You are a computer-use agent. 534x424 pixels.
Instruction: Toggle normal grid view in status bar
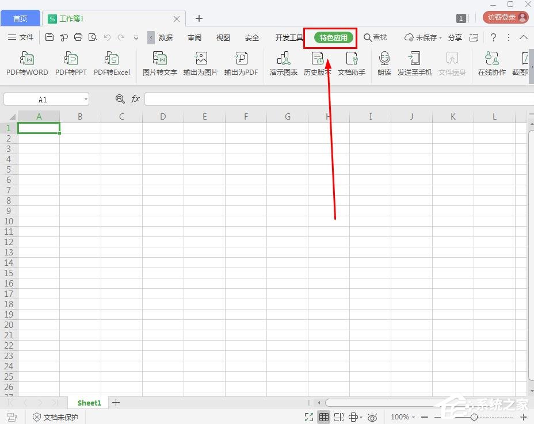tap(324, 417)
